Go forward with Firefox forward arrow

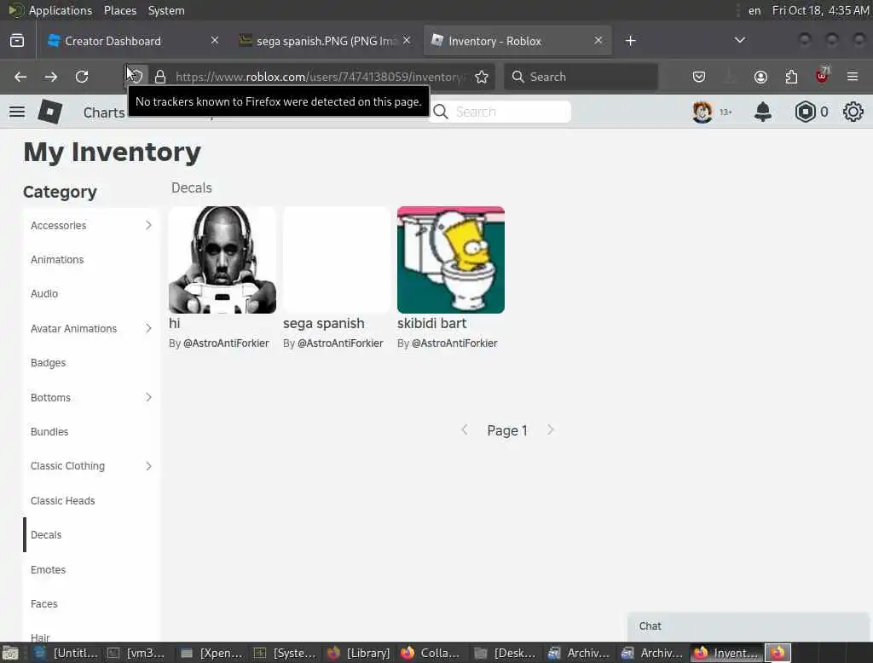click(50, 77)
